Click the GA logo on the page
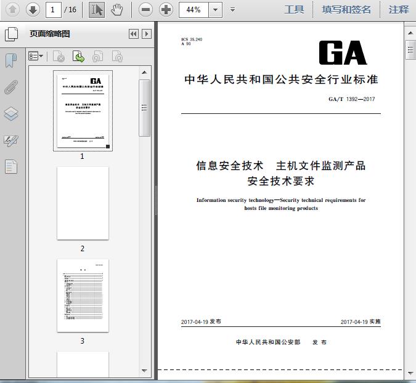This screenshot has width=416, height=383. click(x=343, y=53)
